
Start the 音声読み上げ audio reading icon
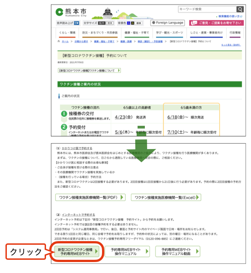[x=77, y=23]
